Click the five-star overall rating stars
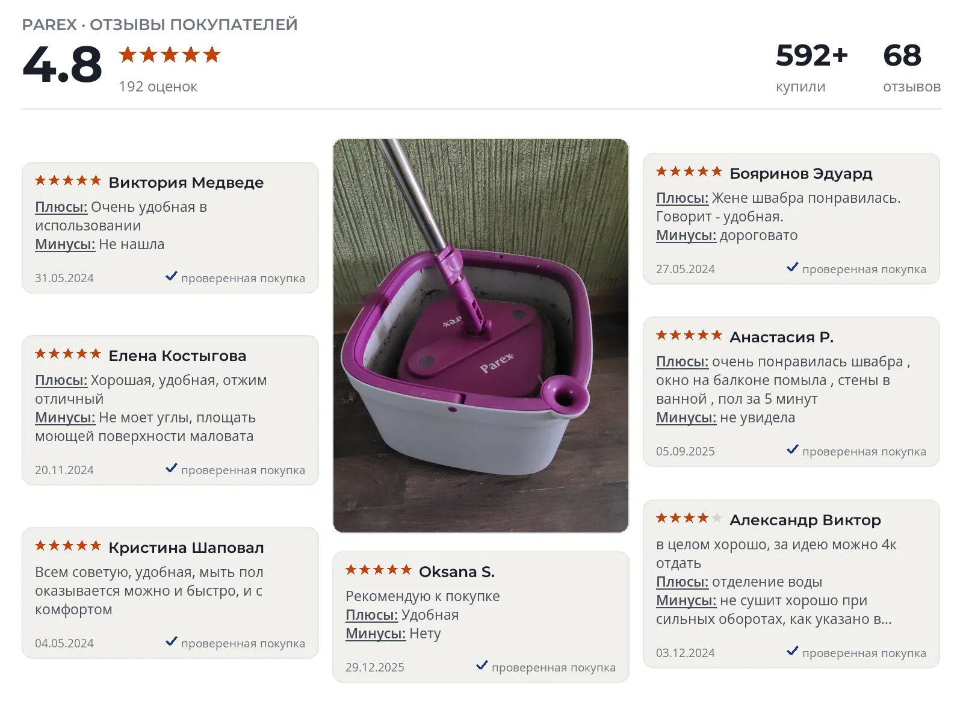The width and height of the screenshot is (963, 722). pyautogui.click(x=170, y=55)
